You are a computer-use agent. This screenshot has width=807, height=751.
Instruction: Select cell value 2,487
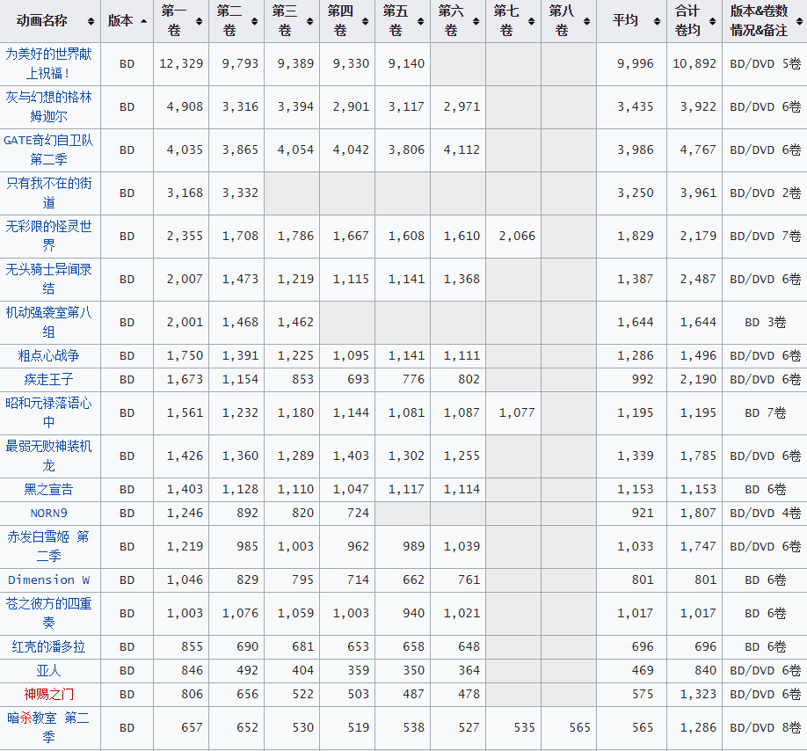(698, 279)
